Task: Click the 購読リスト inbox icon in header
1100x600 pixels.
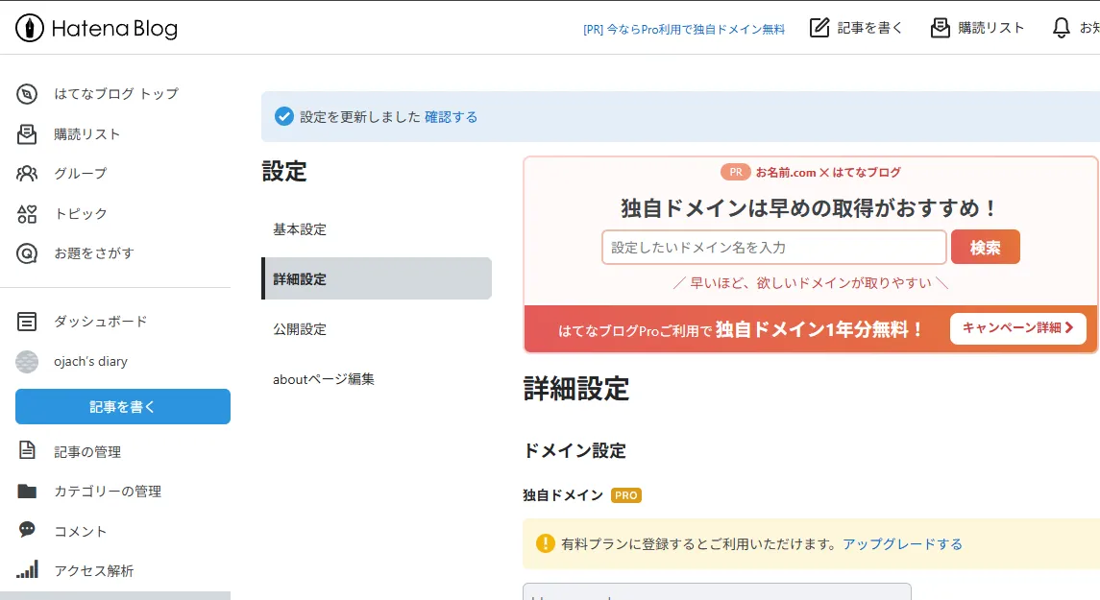Action: pos(941,28)
